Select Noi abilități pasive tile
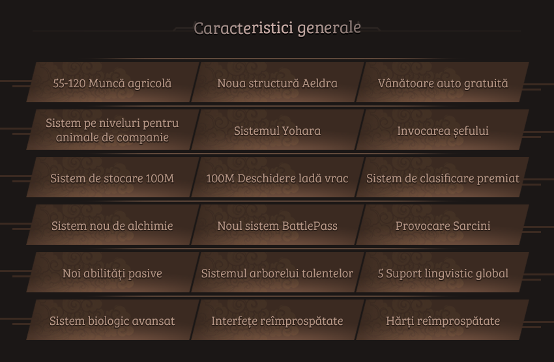This screenshot has width=554, height=362. tap(113, 272)
